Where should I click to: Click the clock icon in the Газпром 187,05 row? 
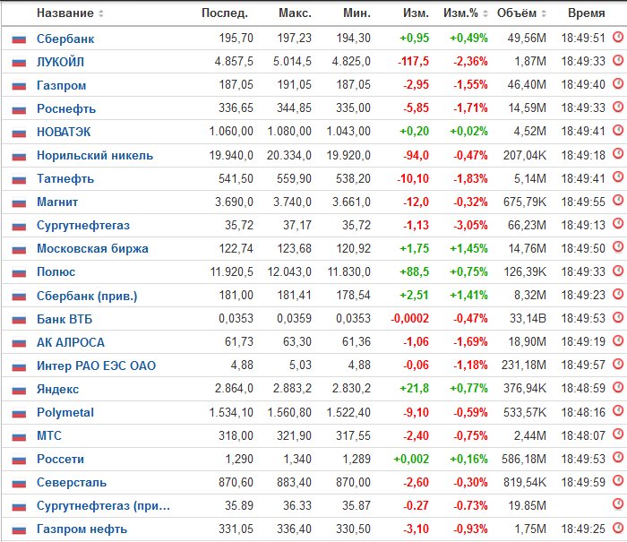coord(618,83)
